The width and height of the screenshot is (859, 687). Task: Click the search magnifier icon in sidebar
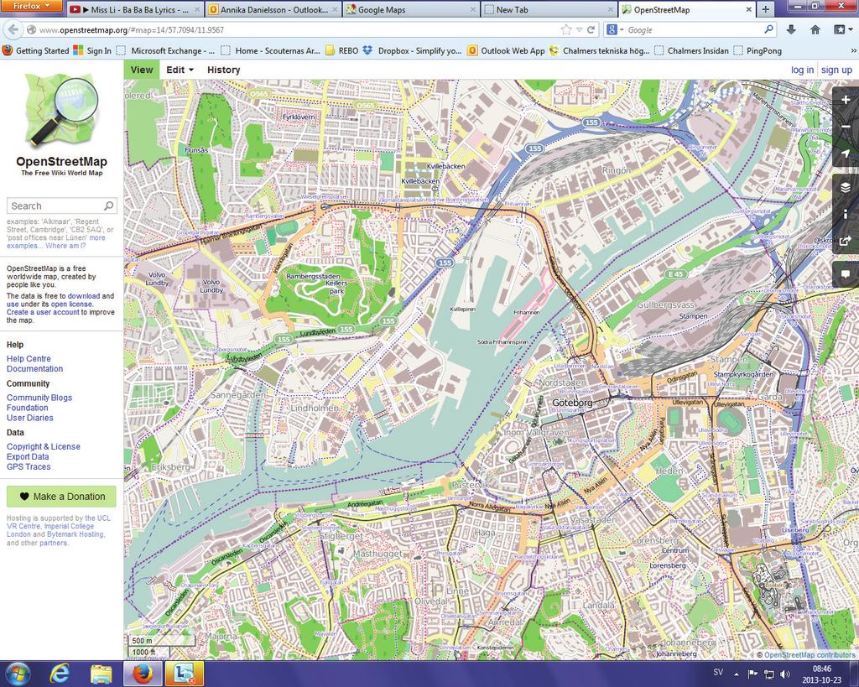pyautogui.click(x=108, y=206)
